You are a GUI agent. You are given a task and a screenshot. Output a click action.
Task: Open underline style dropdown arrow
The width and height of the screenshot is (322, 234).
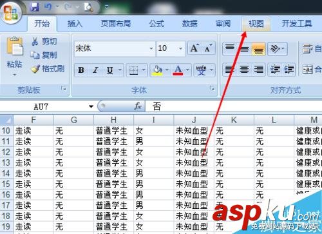120,70
